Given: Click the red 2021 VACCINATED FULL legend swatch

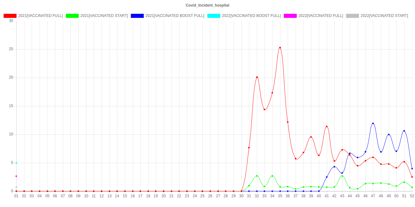Looking at the screenshot, I should point(10,16).
